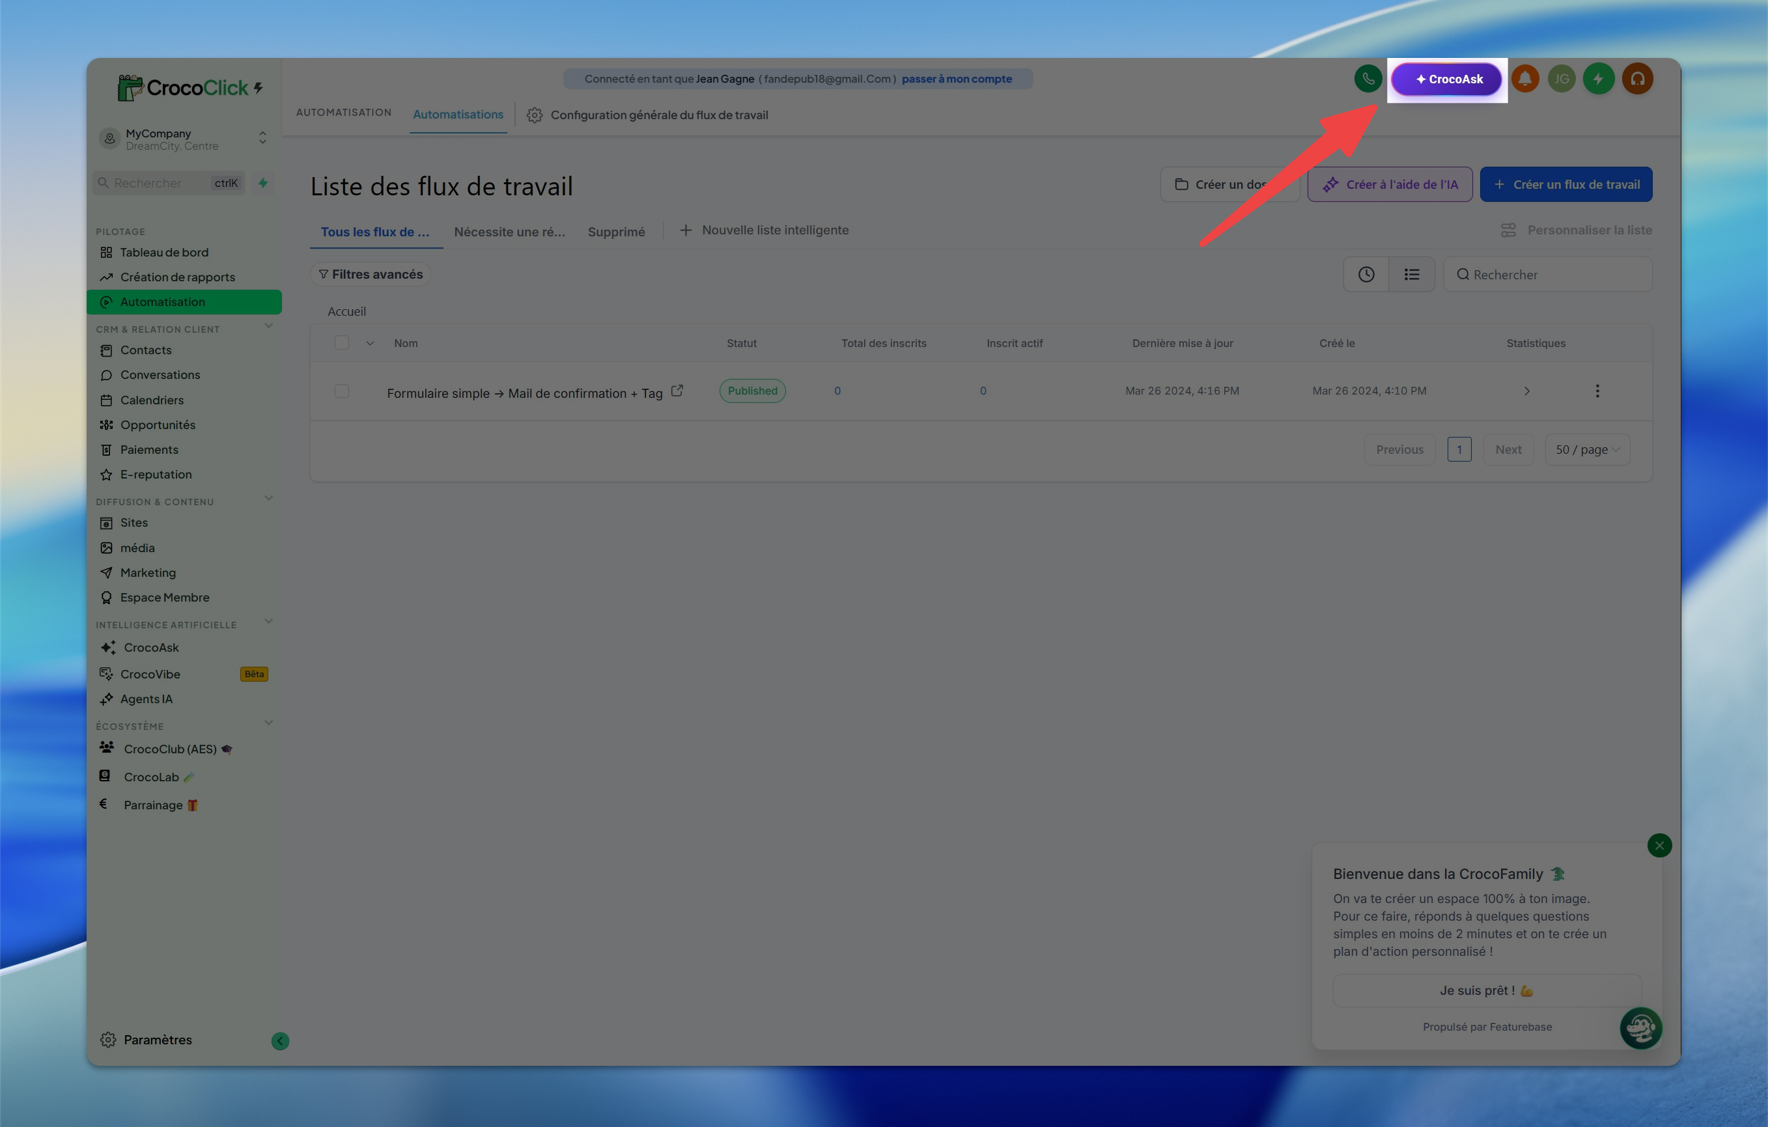Collapse the CRM & Relation Client section

pyautogui.click(x=269, y=326)
